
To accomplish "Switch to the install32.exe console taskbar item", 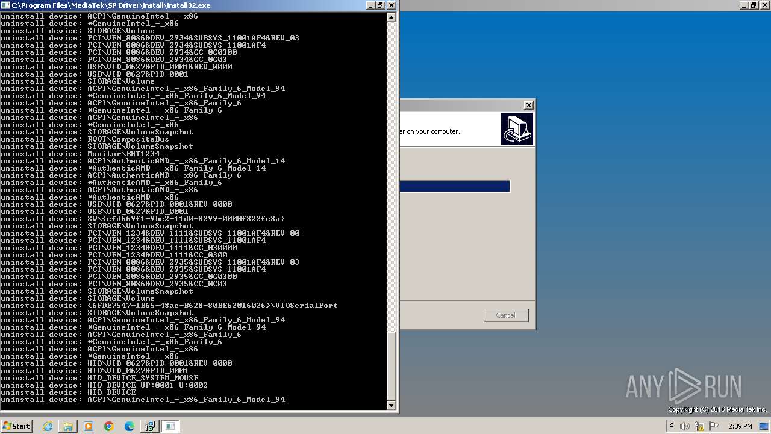I will (170, 426).
